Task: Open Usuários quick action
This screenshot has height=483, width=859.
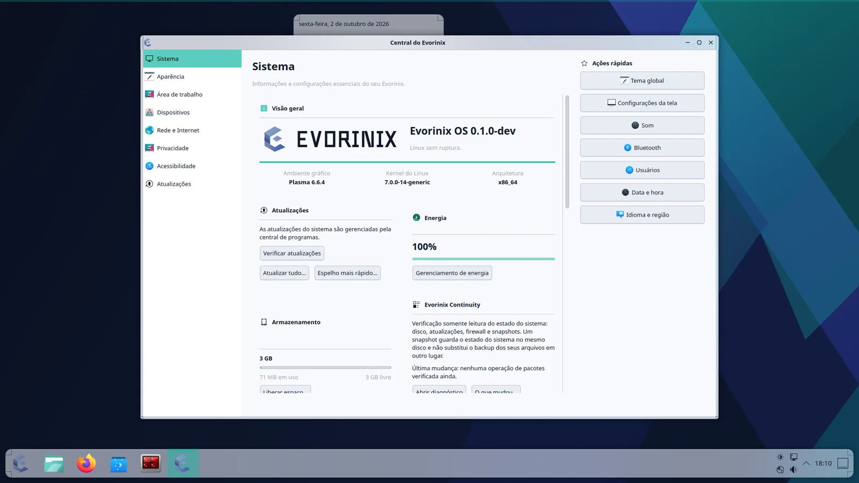Action: [642, 170]
